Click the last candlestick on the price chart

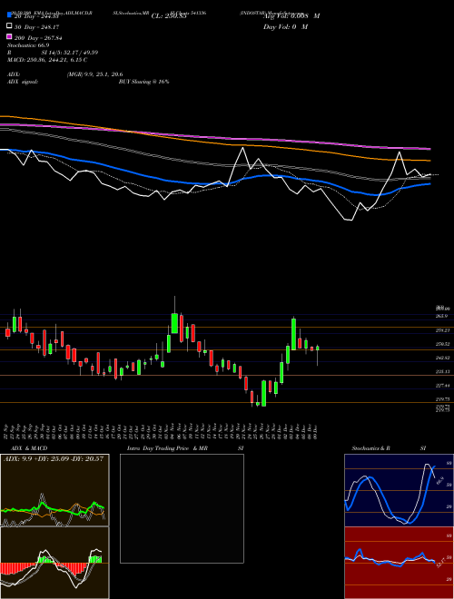point(318,348)
